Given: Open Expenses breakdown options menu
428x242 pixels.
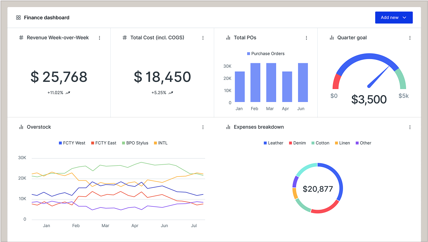Looking at the screenshot, I should click(410, 127).
